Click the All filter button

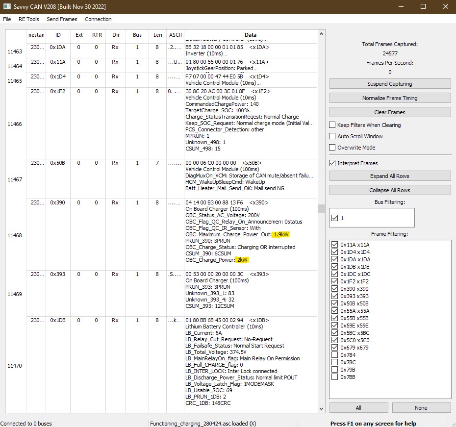point(358,408)
